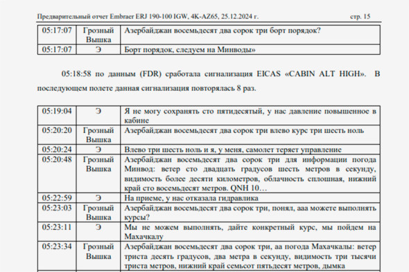Click the text 'триста метров, нижний край семьсот пятьдесят метров, дымка'
The height and width of the screenshot is (272, 409).
coord(234,266)
